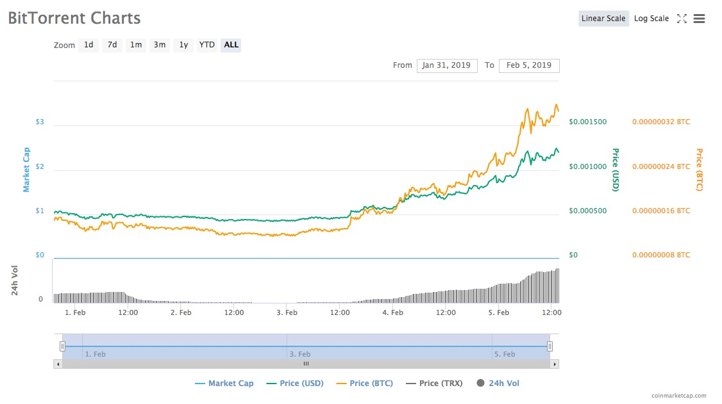
Task: Open the chart hamburger menu icon
Action: 700,19
